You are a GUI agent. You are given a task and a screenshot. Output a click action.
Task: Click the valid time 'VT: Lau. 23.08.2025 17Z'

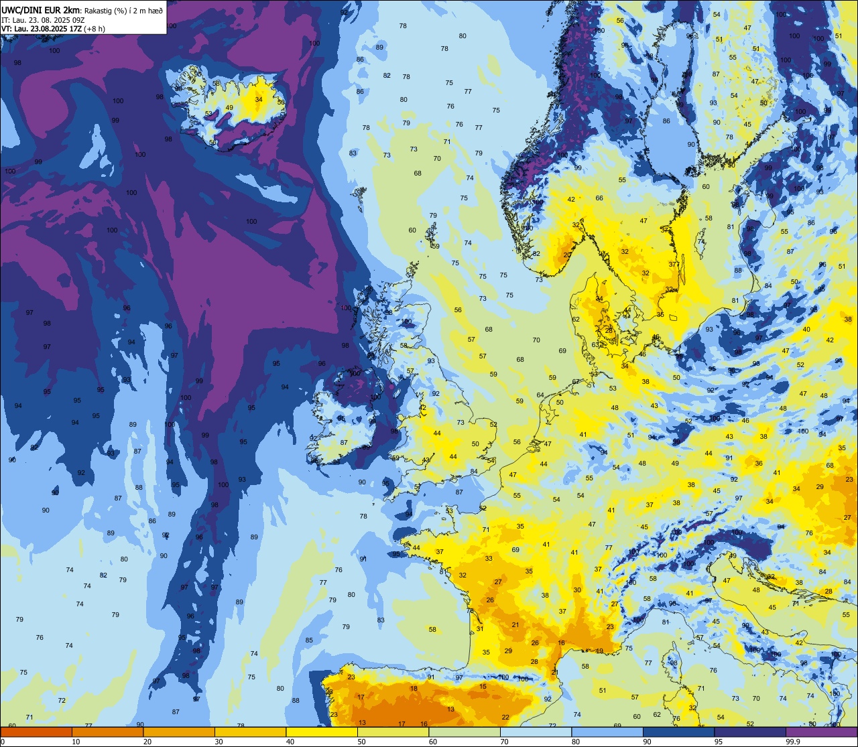click(x=41, y=29)
